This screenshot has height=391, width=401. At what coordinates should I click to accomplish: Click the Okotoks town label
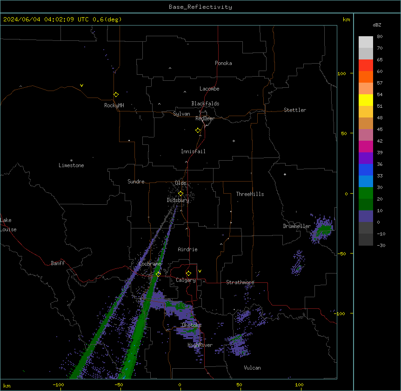point(192,325)
